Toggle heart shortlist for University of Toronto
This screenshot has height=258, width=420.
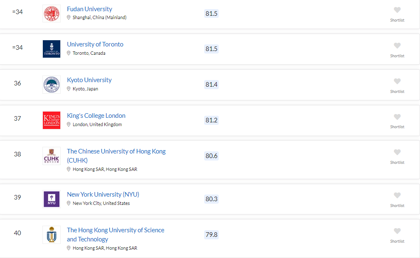[x=397, y=46]
